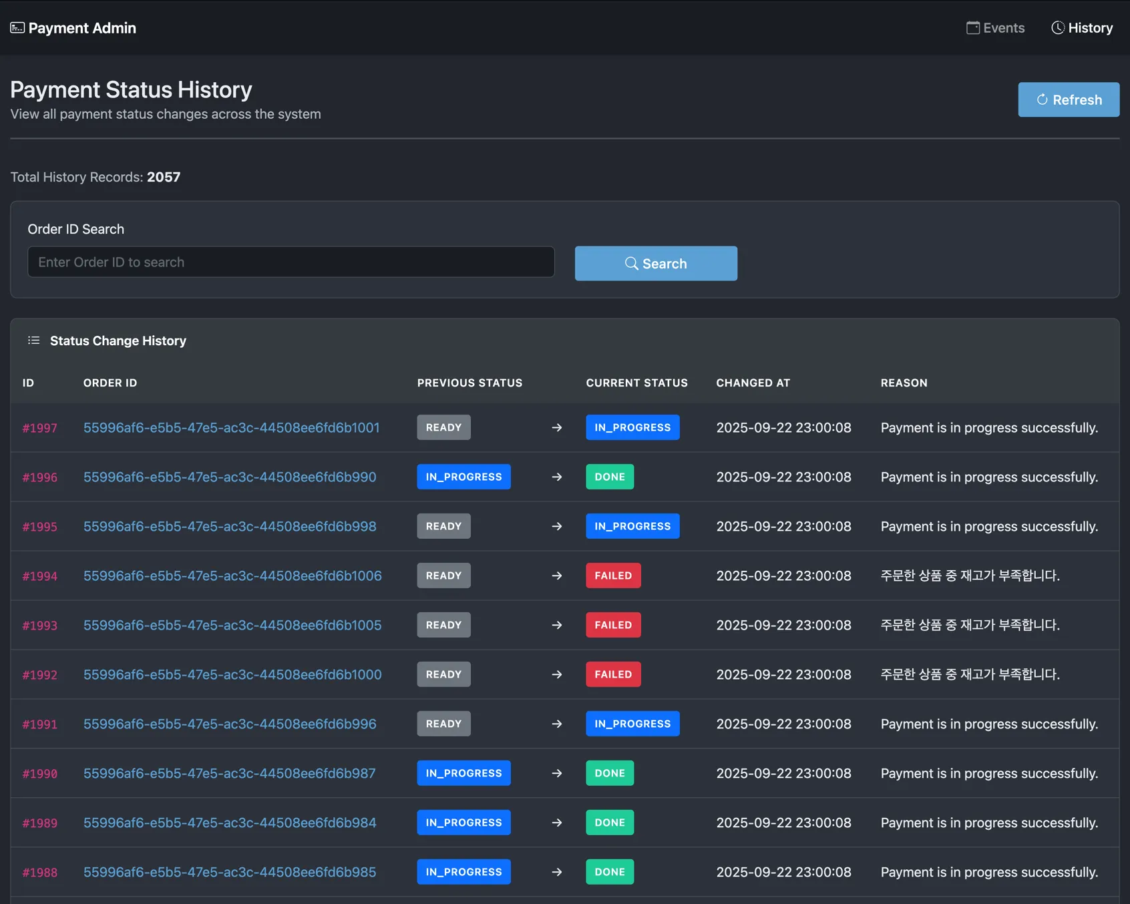Click the arrow icon in row #1997
Viewport: 1130px width, 904px height.
tap(556, 428)
